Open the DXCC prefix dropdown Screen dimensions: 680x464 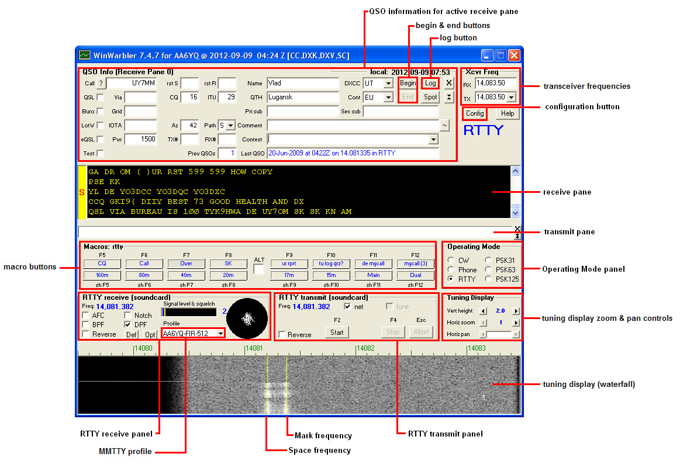tap(389, 83)
